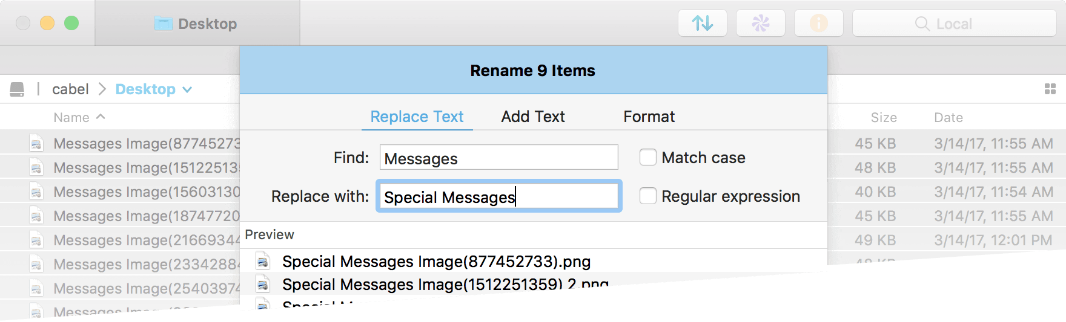Sort files by Size column header
The height and width of the screenshot is (322, 1066).
click(x=883, y=118)
